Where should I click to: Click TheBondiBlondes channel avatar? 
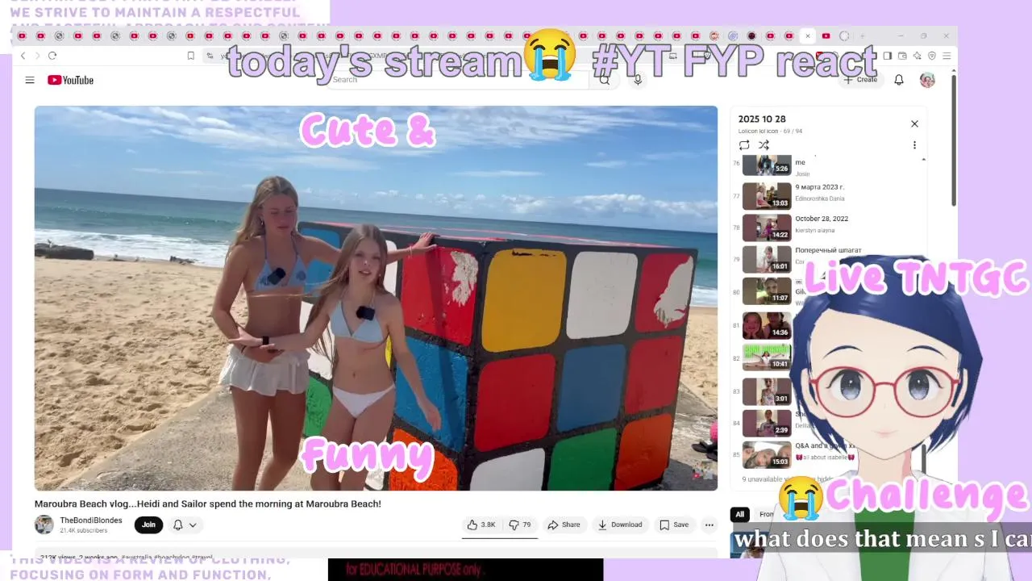44,525
